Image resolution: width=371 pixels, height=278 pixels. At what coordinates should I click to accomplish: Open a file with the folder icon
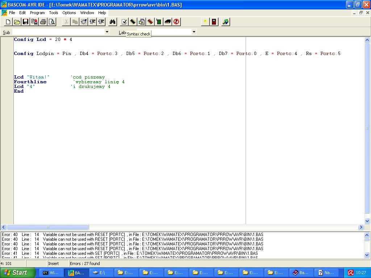point(17,22)
